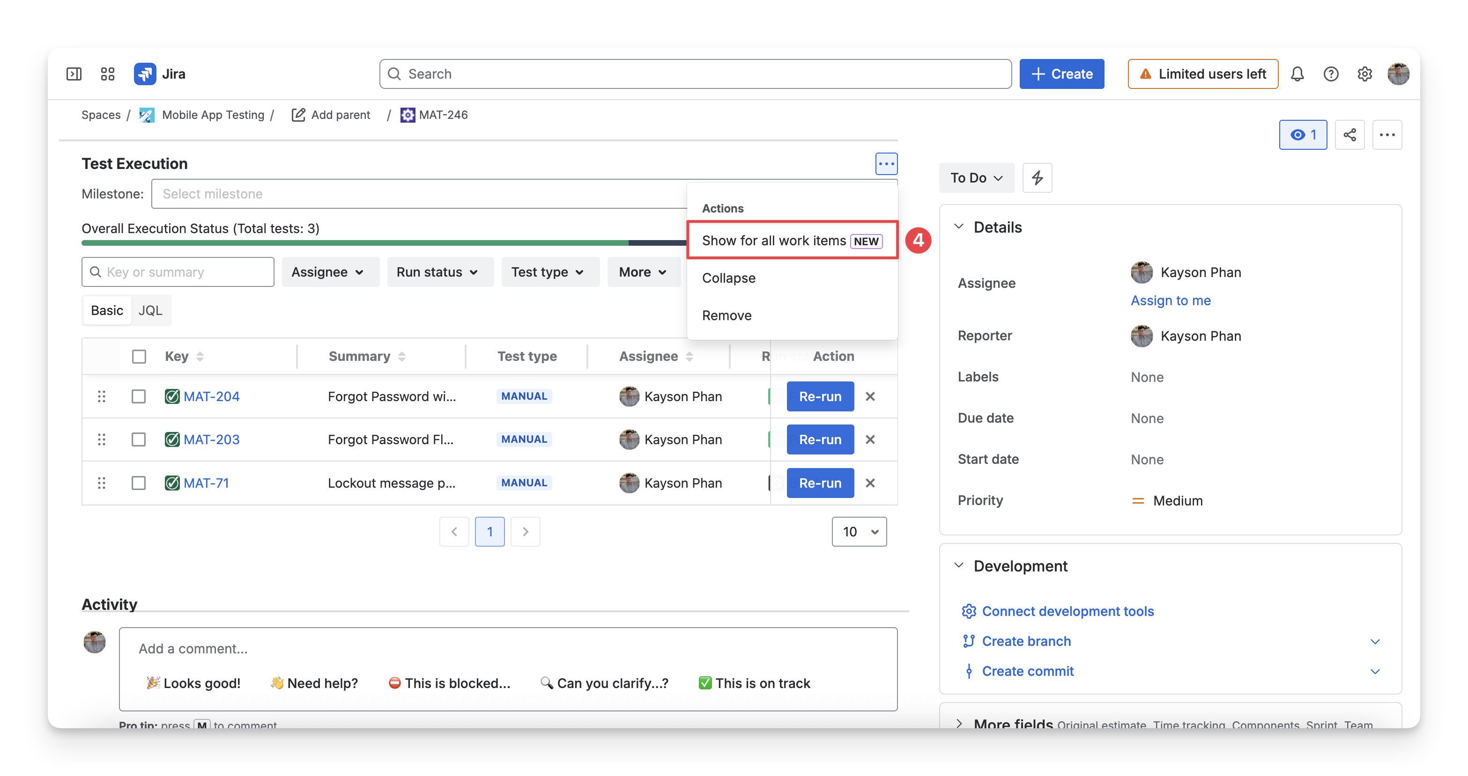Viewport: 1468px width, 776px height.
Task: Open user profile avatar in header
Action: pyautogui.click(x=1398, y=74)
